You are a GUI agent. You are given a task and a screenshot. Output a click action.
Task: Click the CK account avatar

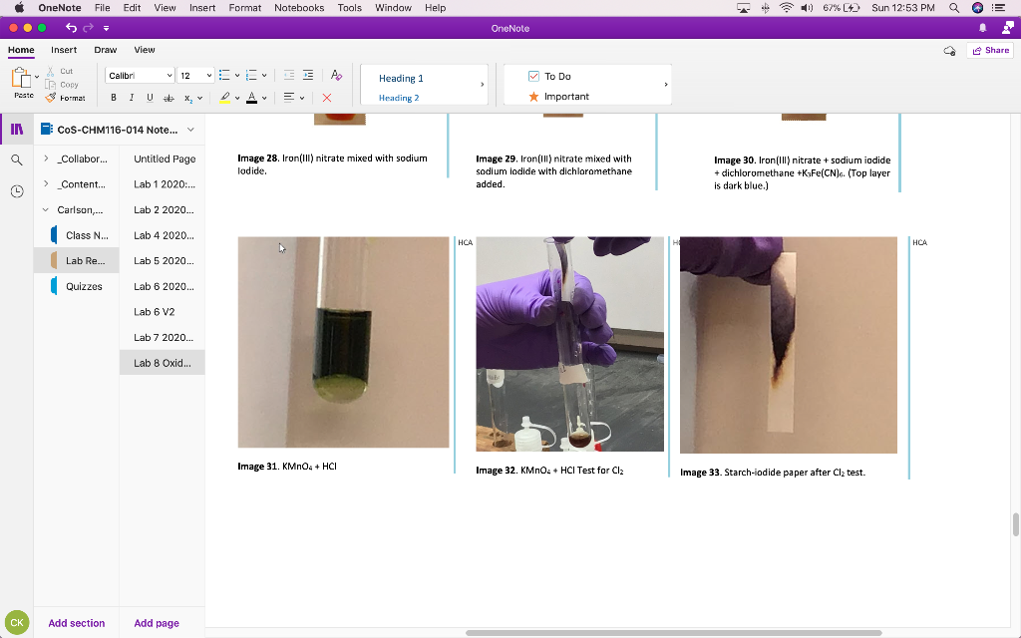point(17,622)
